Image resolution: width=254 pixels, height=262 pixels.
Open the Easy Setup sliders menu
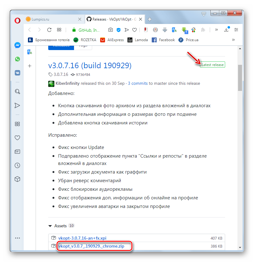click(236, 30)
